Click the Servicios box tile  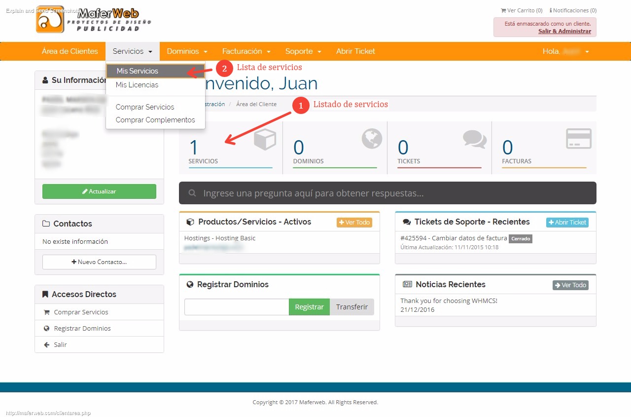pyautogui.click(x=230, y=148)
